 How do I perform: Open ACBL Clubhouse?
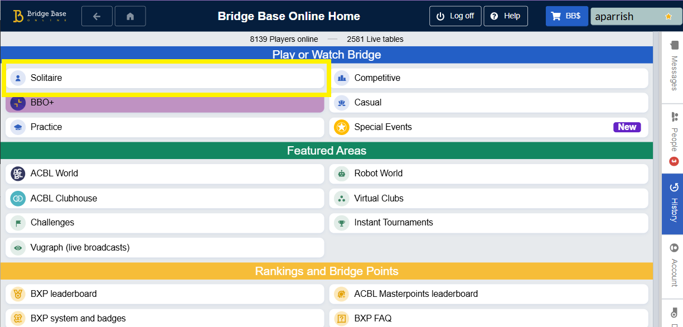pos(165,198)
